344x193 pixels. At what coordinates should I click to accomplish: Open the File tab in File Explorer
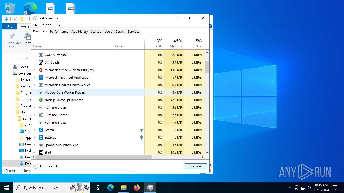click(x=10, y=27)
